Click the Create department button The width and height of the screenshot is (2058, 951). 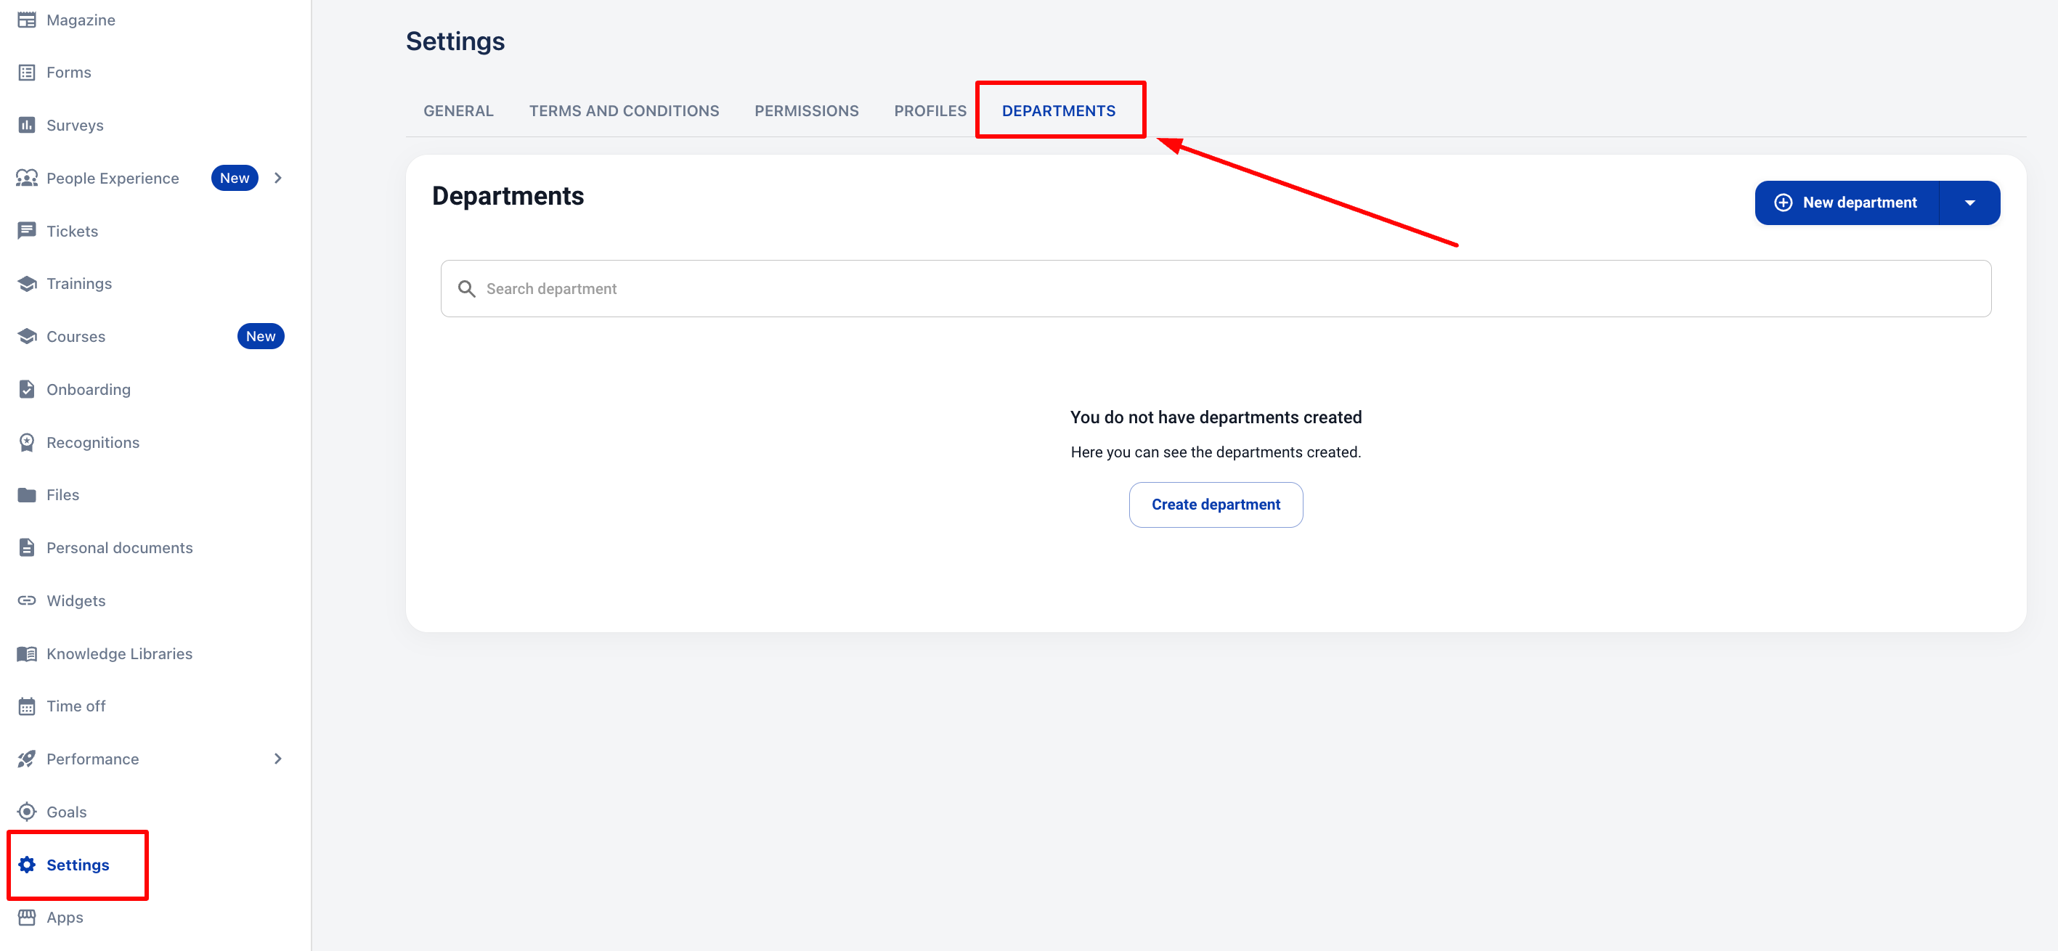click(1215, 505)
